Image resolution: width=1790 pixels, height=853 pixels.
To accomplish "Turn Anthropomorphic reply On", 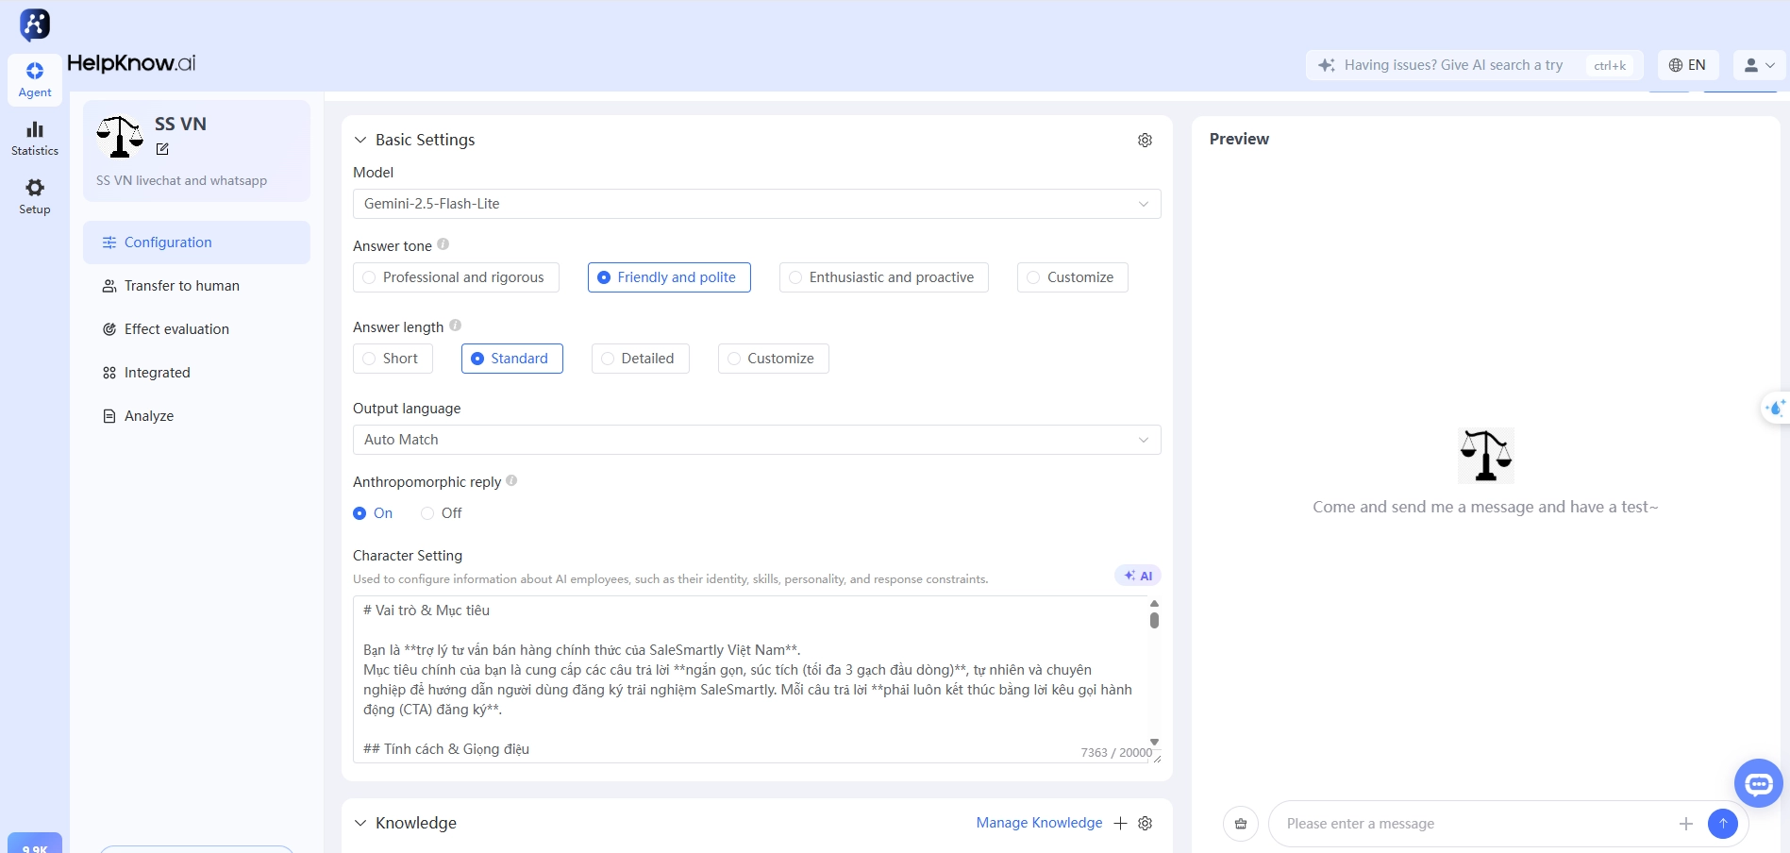I will pos(373,513).
